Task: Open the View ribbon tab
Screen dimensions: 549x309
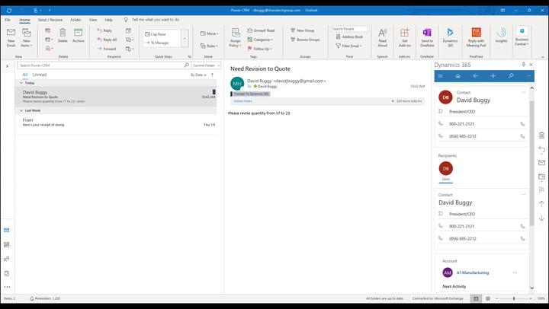Action: [x=93, y=19]
